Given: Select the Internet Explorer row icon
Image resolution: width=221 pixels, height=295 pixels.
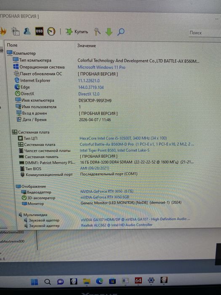Looking at the screenshot, I should pyautogui.click(x=17, y=80).
